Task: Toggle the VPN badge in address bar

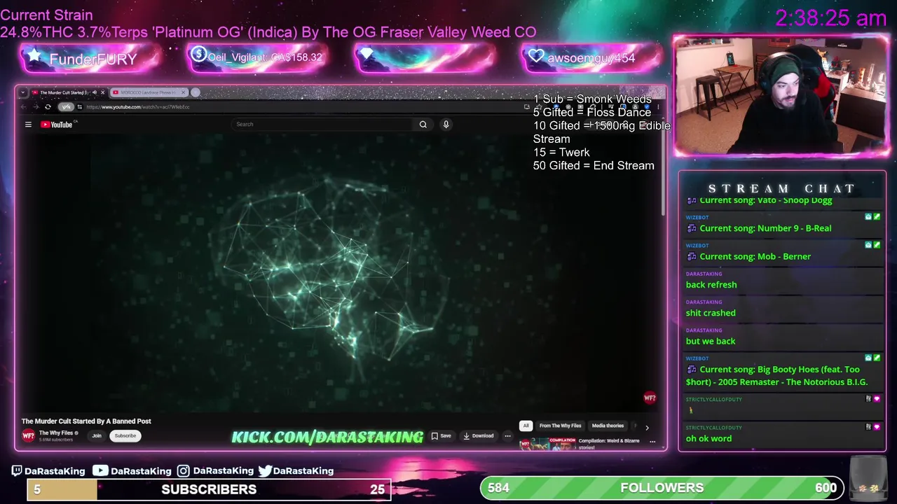Action: (x=66, y=107)
